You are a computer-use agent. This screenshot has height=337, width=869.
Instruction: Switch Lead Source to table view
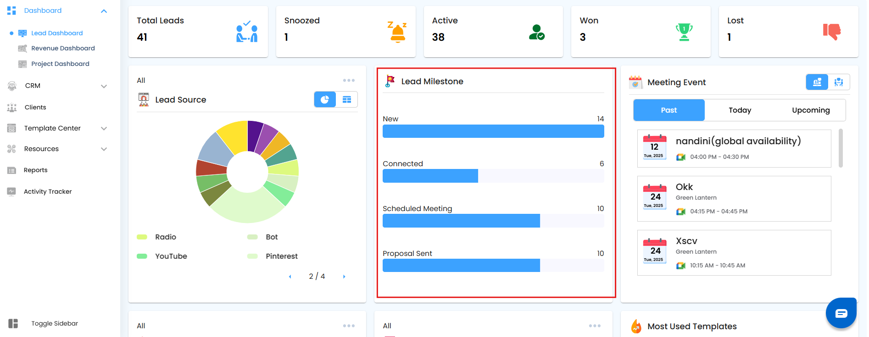click(x=347, y=99)
